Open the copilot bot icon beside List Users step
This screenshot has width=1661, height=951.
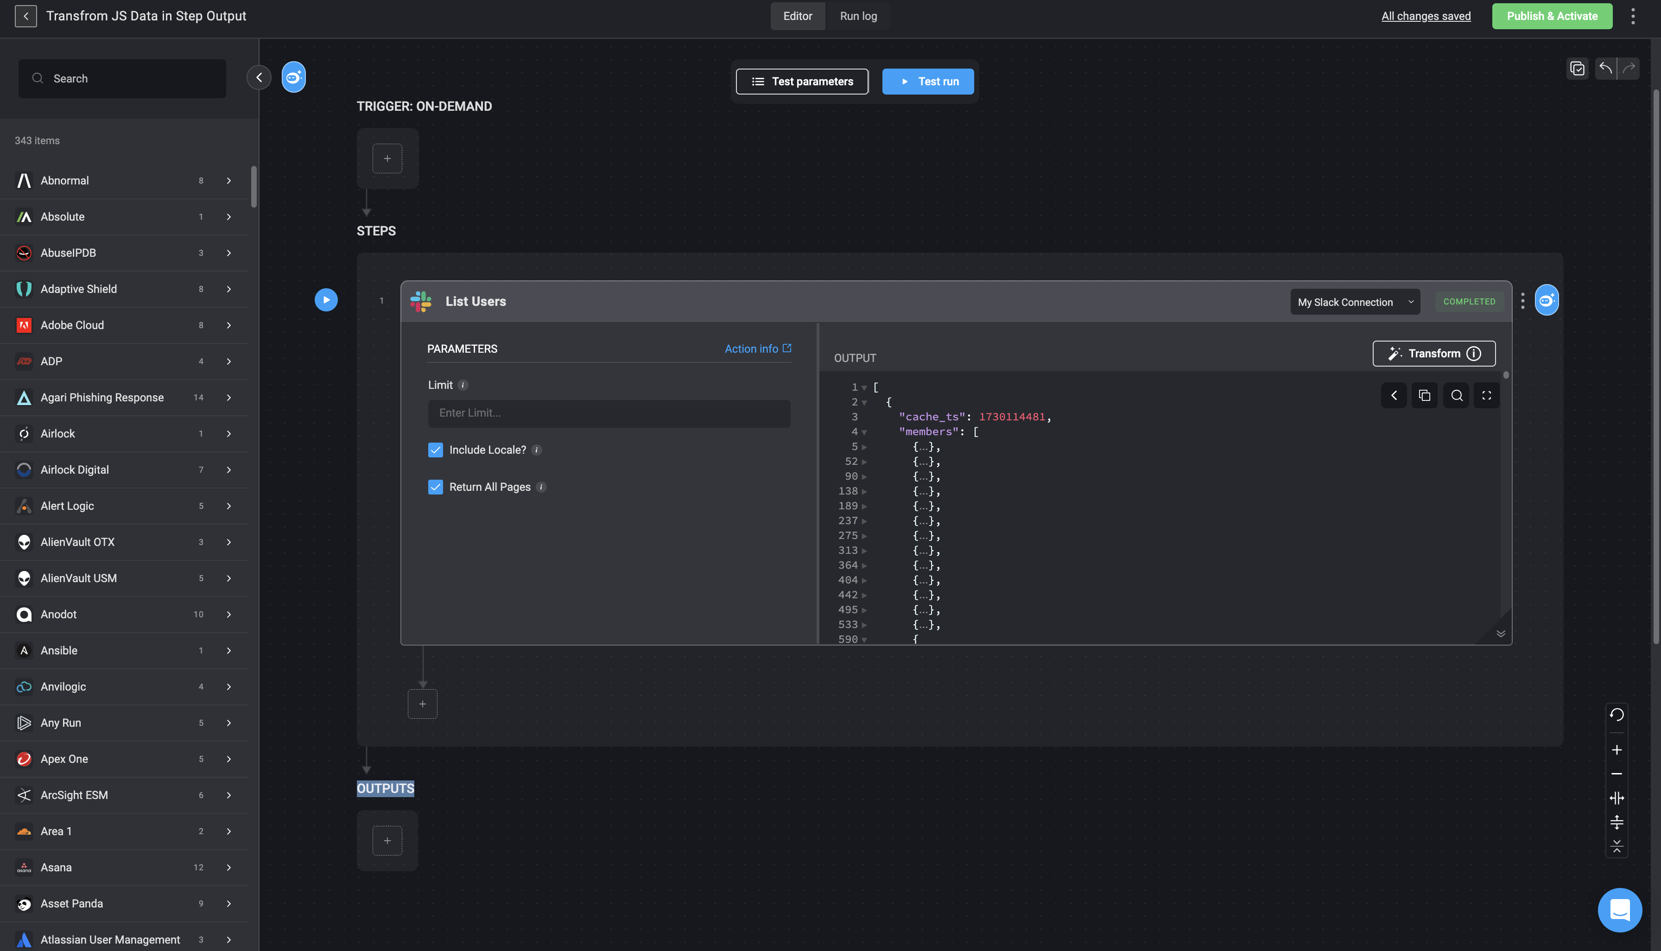click(x=1546, y=300)
